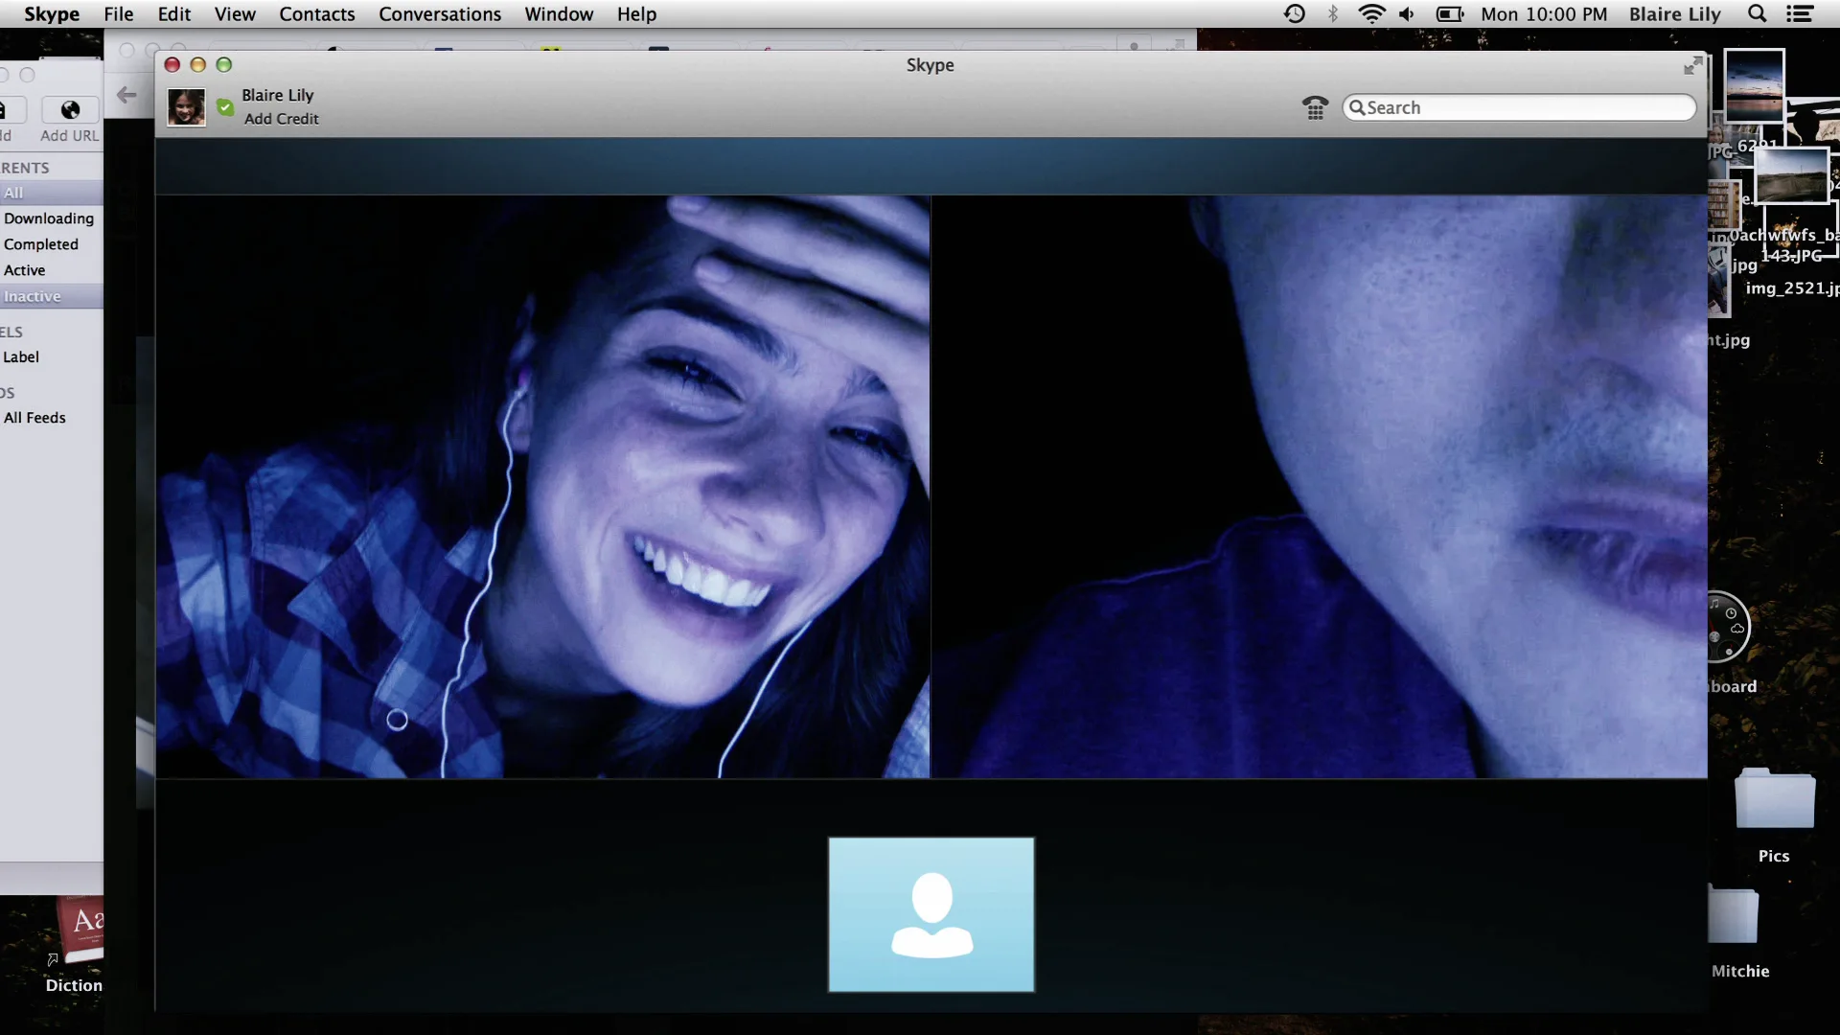The height and width of the screenshot is (1035, 1840).
Task: Select the right video feed close-up
Action: point(1320,487)
